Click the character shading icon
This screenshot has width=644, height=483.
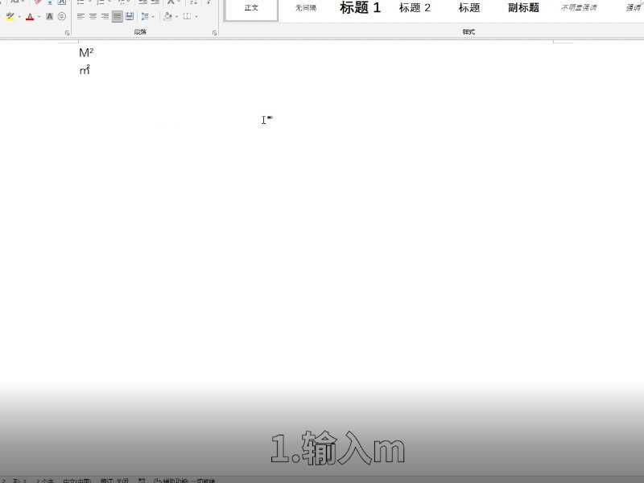click(49, 15)
